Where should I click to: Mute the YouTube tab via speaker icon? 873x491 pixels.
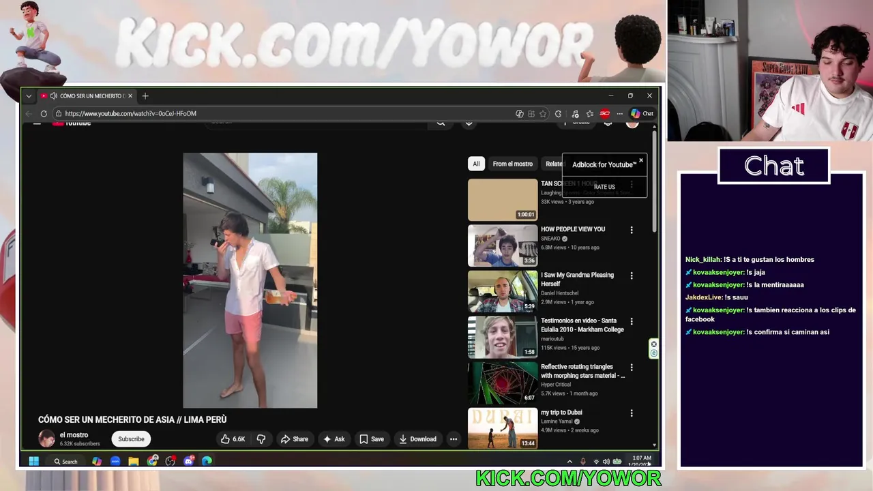click(x=53, y=96)
